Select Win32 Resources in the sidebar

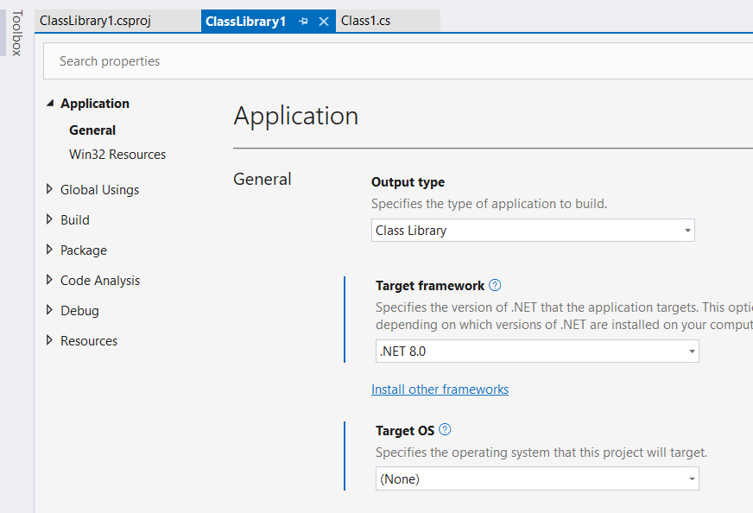click(x=117, y=155)
